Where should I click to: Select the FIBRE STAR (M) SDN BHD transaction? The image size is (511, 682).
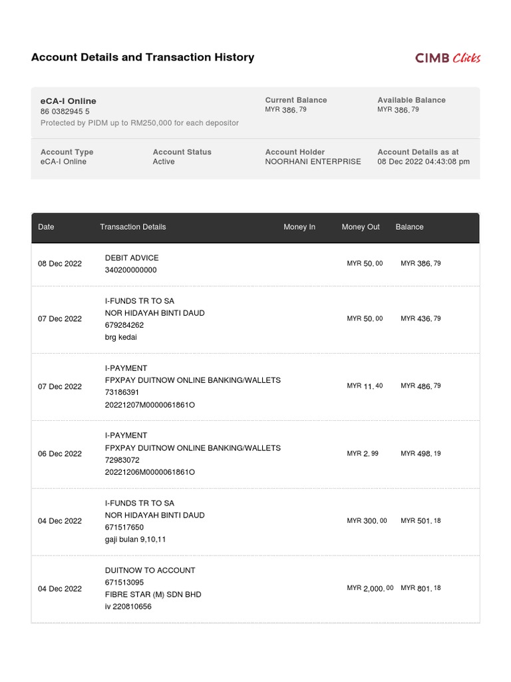pos(255,589)
